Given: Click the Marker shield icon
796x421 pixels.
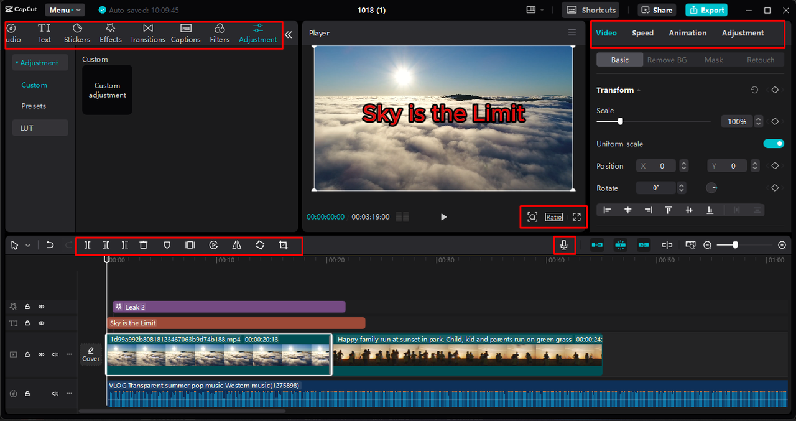Looking at the screenshot, I should (167, 245).
